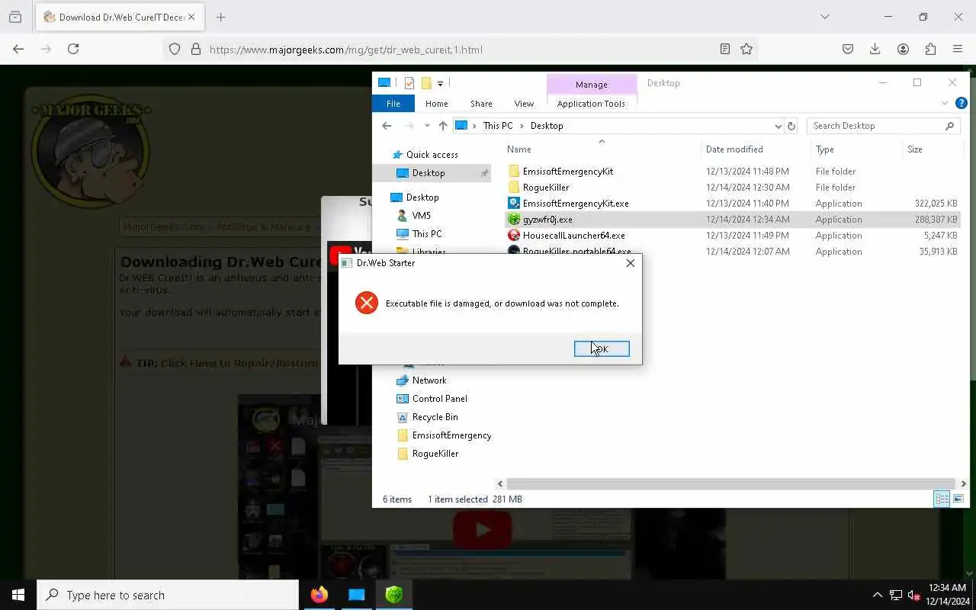
Task: Open the Firefox account icon
Action: point(903,49)
